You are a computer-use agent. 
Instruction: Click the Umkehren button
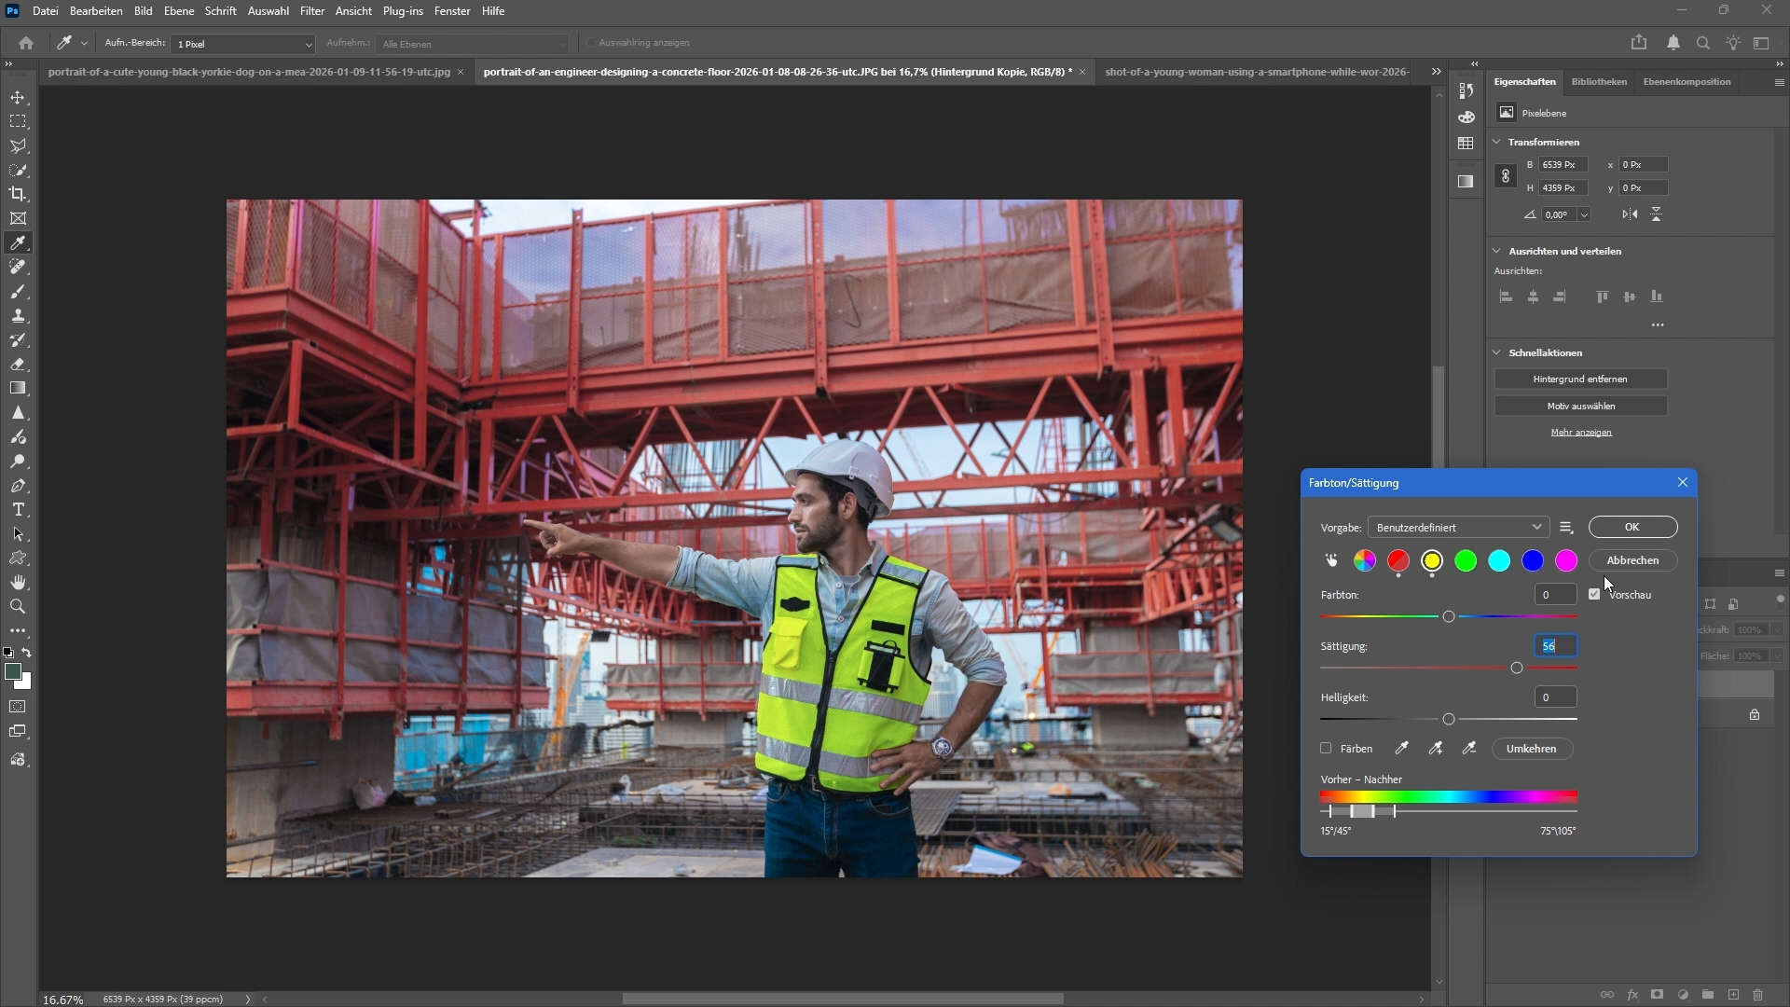(x=1531, y=749)
